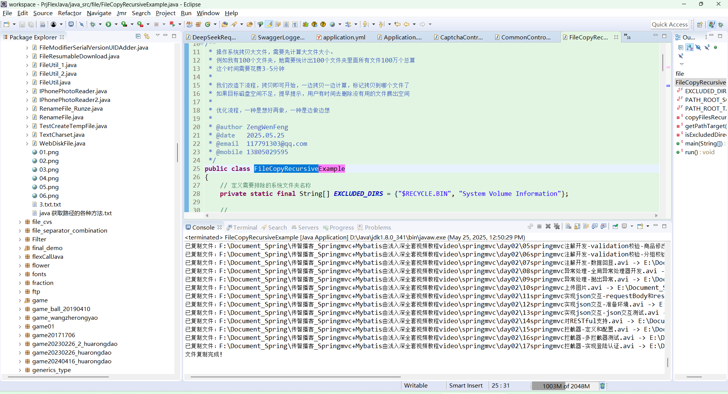Click Remove All Terminated Launches icon

click(557, 227)
